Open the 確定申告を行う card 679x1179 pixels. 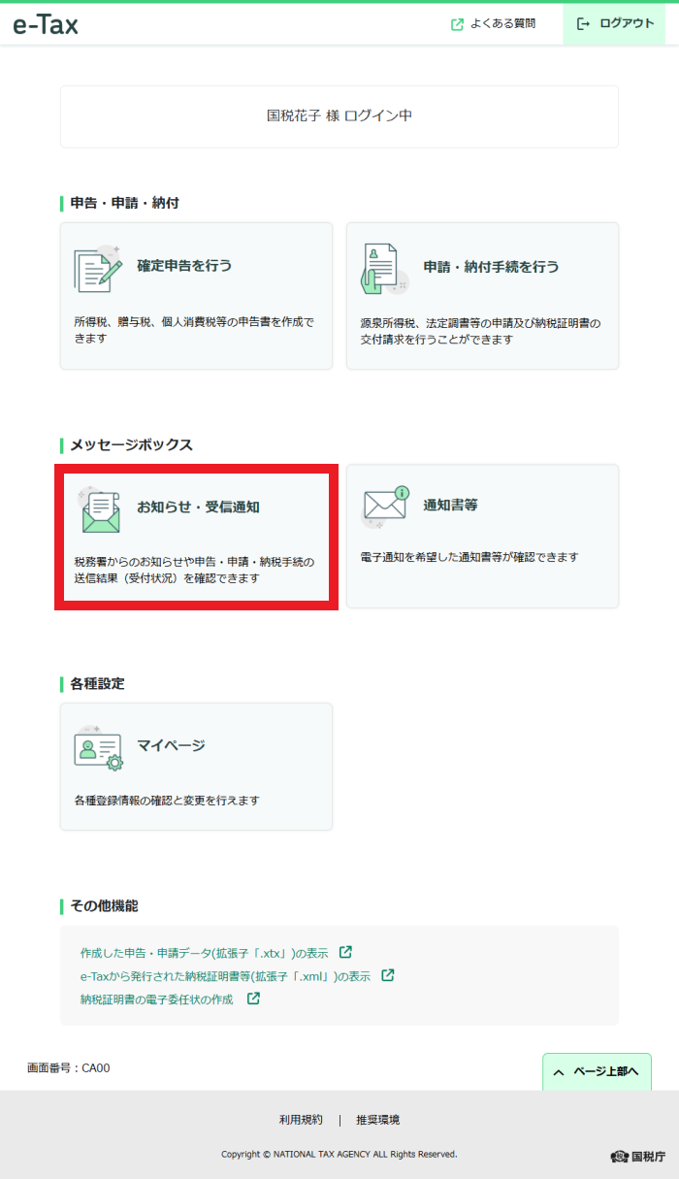[196, 296]
